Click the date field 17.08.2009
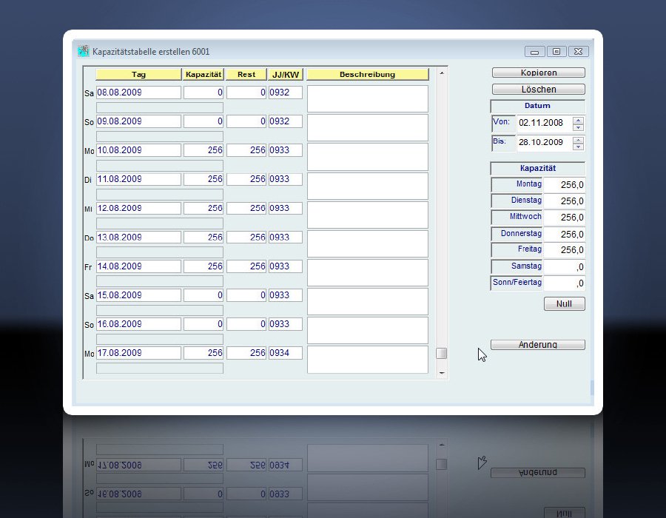 [138, 352]
